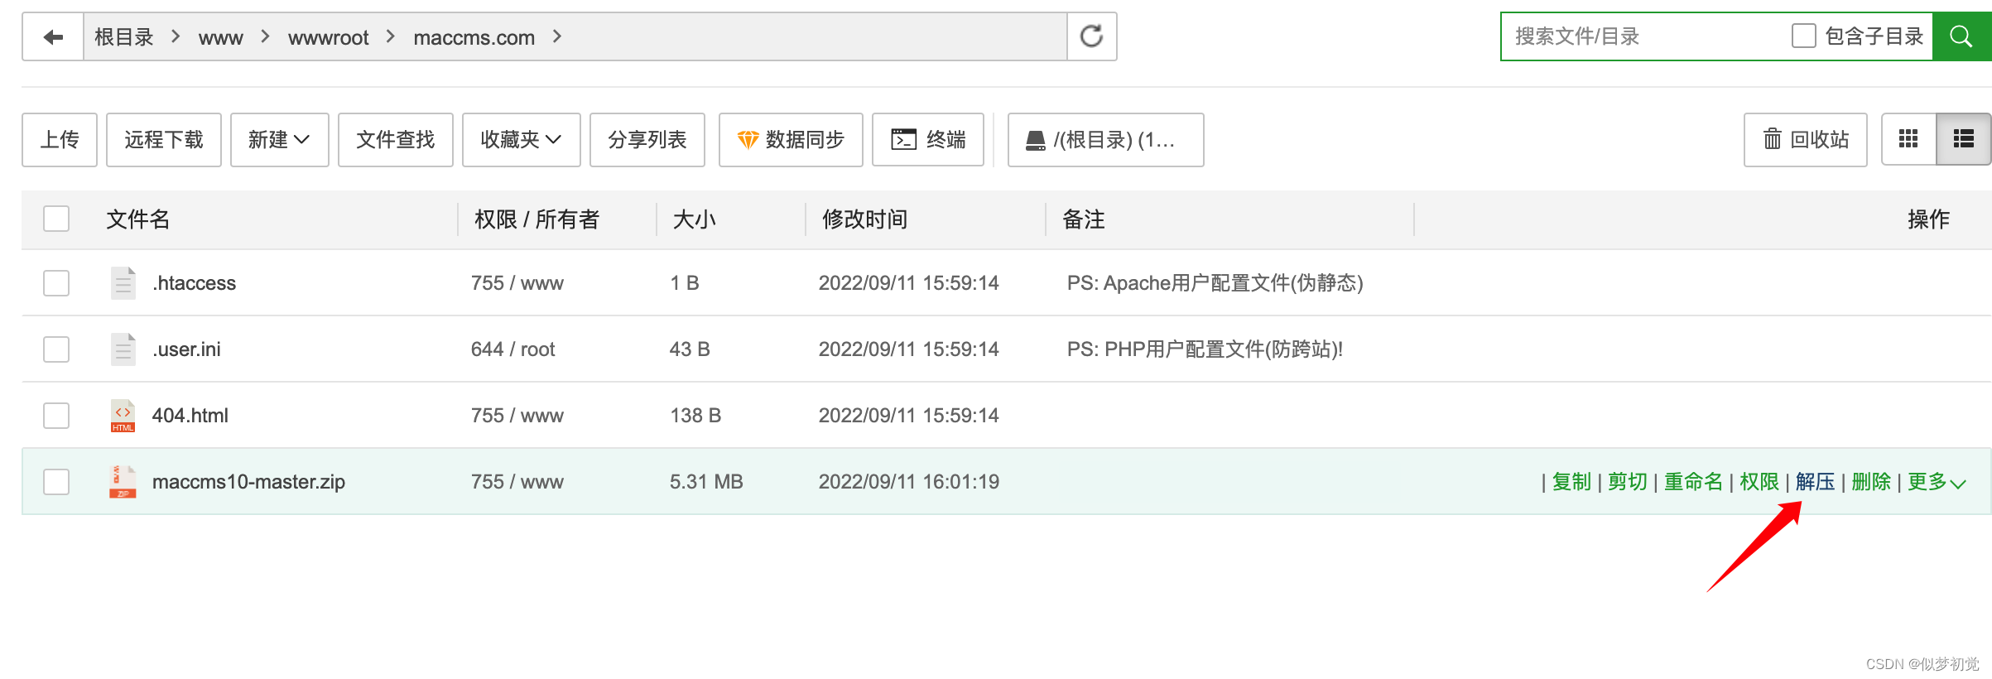Check the .htaccess row checkbox
1992x679 pixels.
(x=56, y=282)
